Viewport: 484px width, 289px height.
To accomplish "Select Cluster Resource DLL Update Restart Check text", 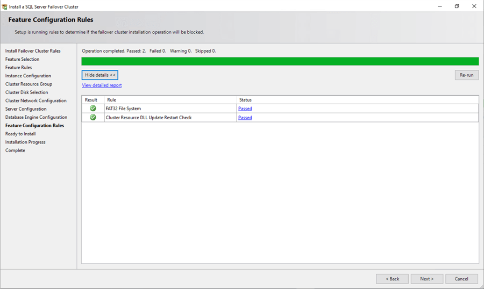I will [x=149, y=118].
